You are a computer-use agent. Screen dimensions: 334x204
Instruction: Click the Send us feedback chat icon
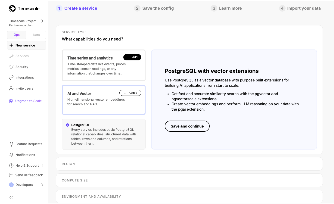11,175
